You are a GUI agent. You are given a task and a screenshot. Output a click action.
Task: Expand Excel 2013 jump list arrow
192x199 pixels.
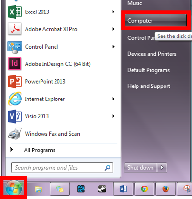pyautogui.click(x=113, y=12)
